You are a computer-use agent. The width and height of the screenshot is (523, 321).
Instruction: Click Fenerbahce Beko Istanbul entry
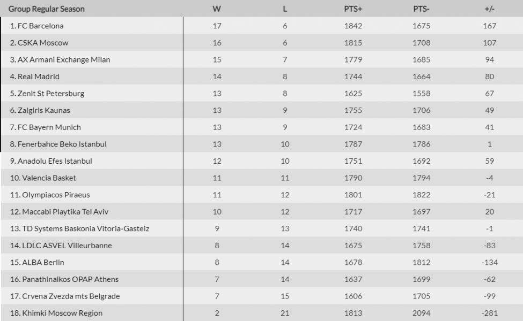pos(62,144)
